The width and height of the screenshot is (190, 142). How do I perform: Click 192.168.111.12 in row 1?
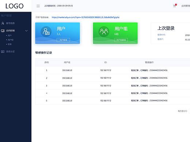[x=106, y=70]
